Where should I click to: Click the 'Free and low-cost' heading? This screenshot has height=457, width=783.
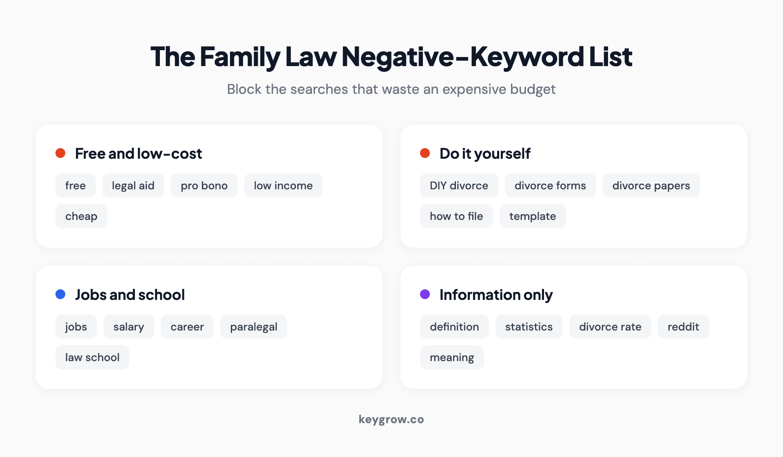138,154
